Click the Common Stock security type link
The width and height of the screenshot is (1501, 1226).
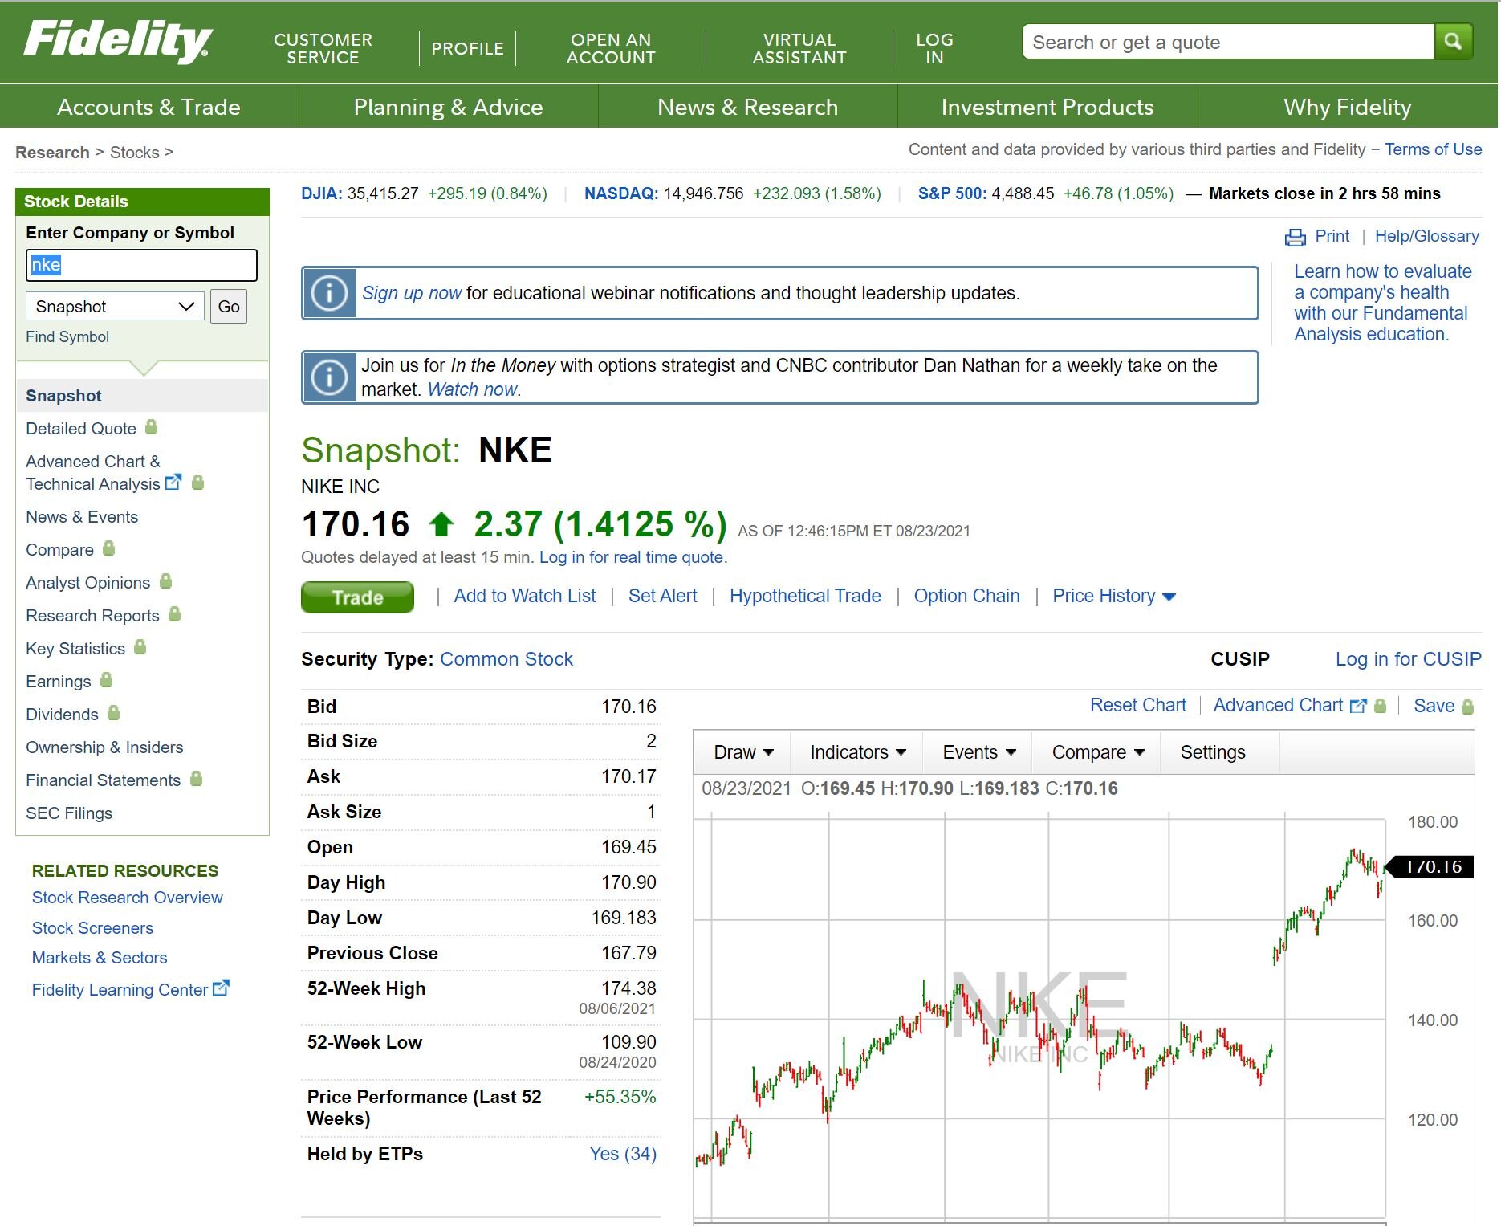coord(506,659)
